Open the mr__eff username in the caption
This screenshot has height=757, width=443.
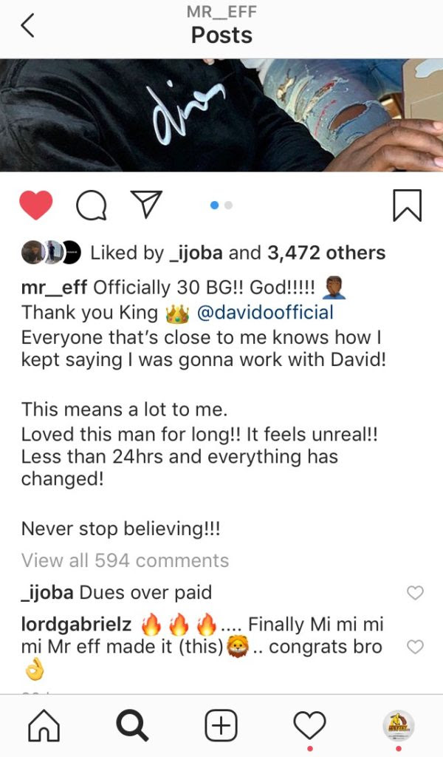(x=54, y=288)
